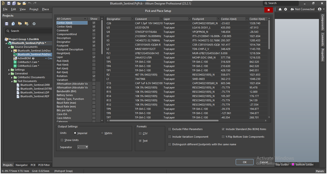
Task: Click the Undo arrow in the title bar
Action: [x=30, y=3]
